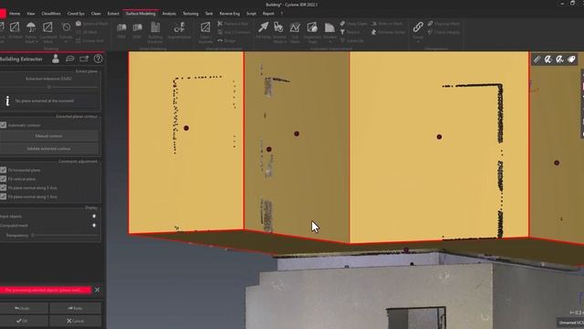The height and width of the screenshot is (329, 584).
Task: Click the Bridge ribbon item
Action: click(x=226, y=40)
